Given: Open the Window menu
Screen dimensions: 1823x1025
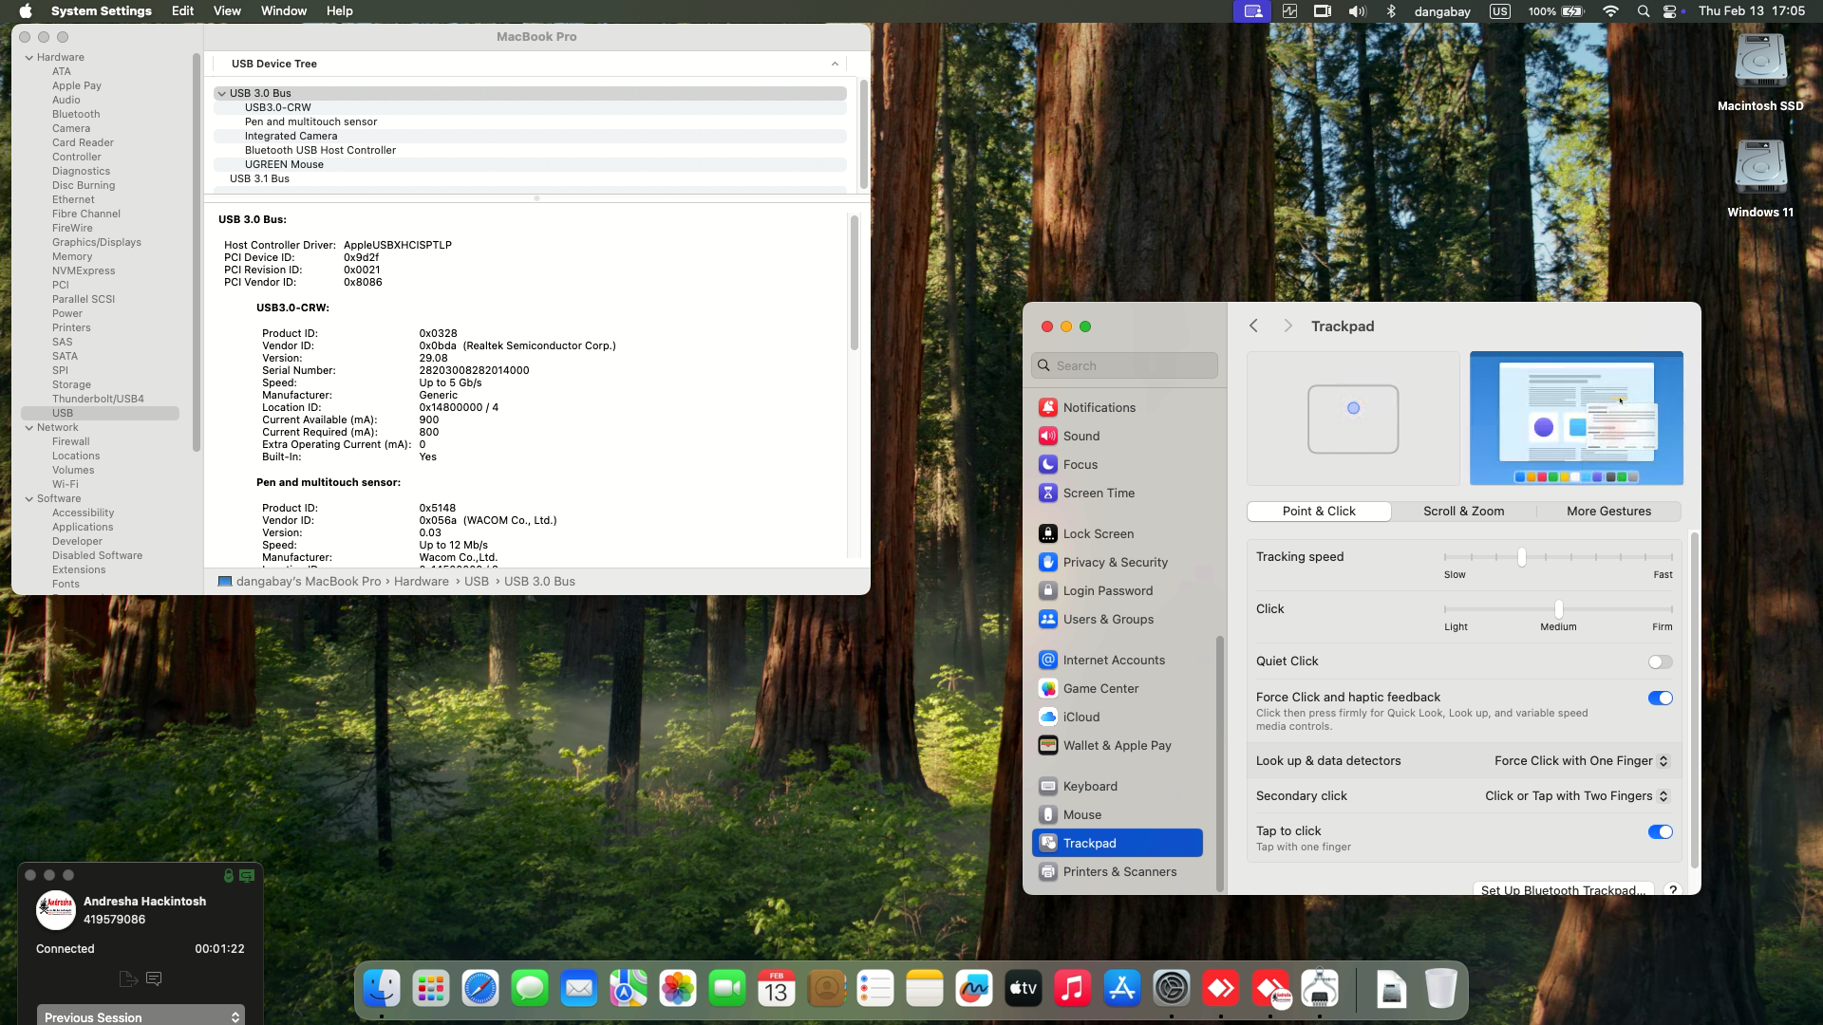Looking at the screenshot, I should tap(283, 10).
